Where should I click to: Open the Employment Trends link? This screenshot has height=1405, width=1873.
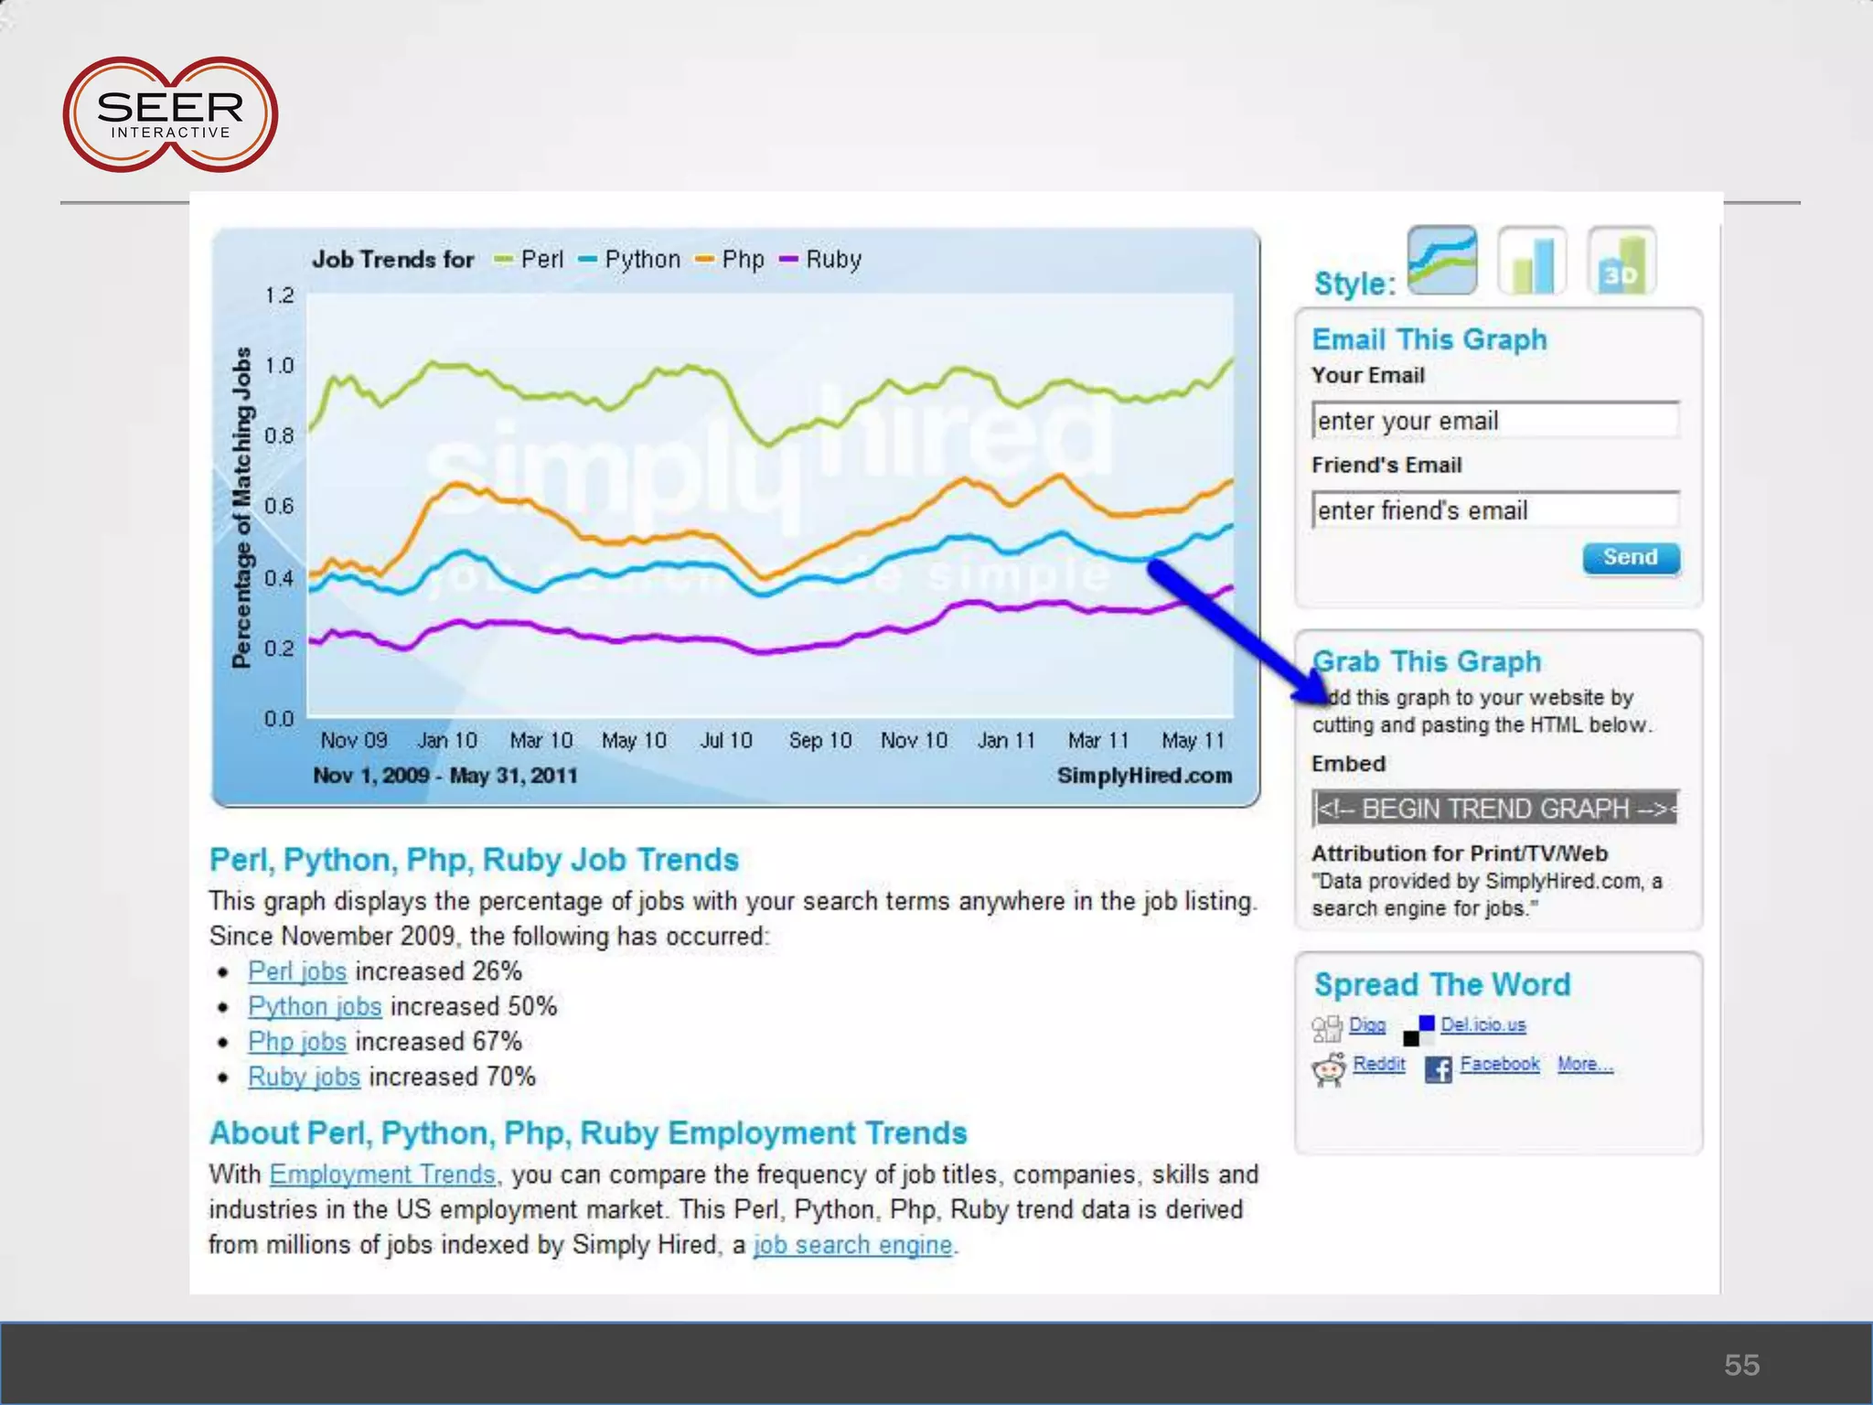[x=382, y=1174]
